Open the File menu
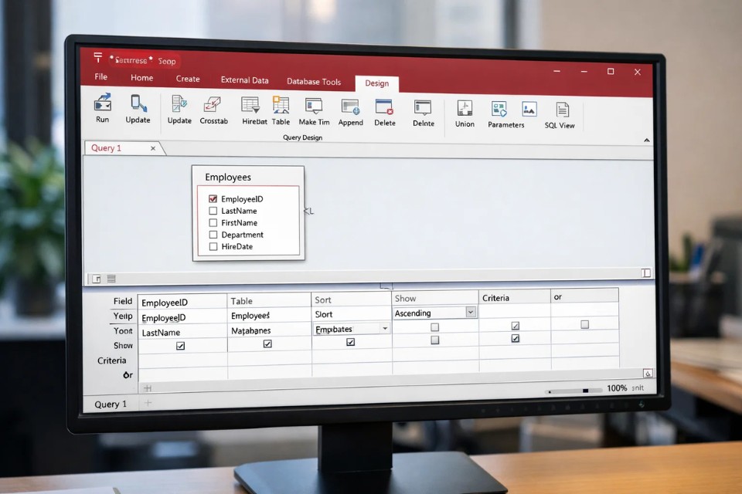742x494 pixels. [100, 77]
